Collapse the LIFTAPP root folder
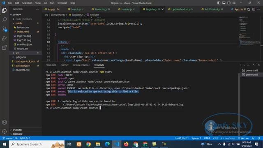This screenshot has width=263, height=148. (25, 15)
